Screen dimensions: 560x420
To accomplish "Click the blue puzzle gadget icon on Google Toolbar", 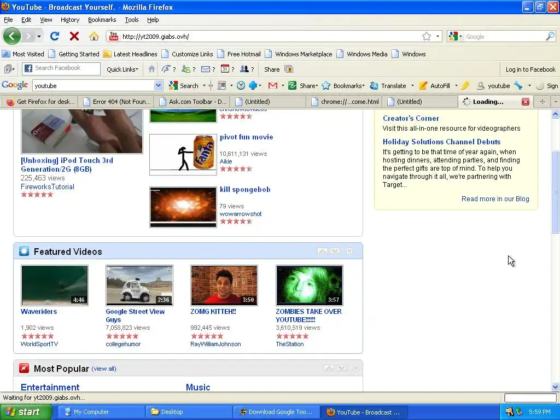I will [253, 86].
